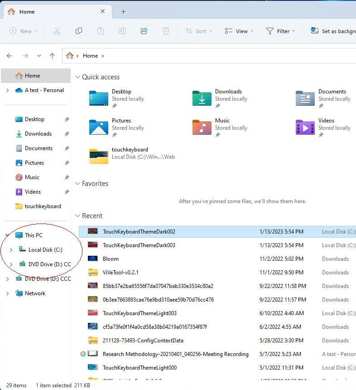Click the Share icon in toolbar

pyautogui.click(x=144, y=31)
